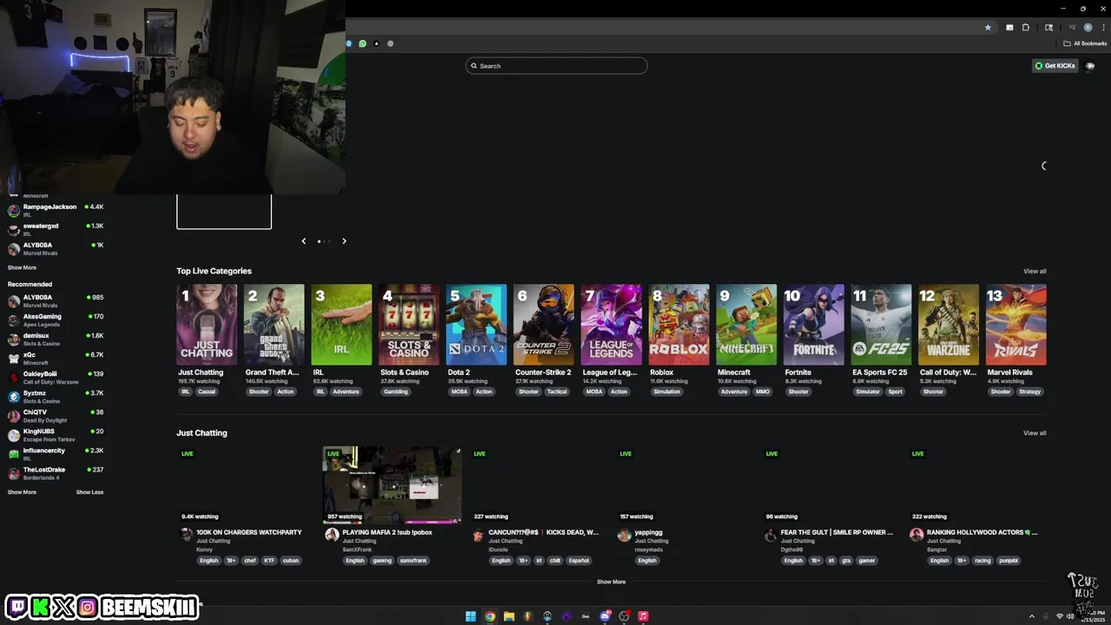Open the user avatar next to Get KICKs
The height and width of the screenshot is (625, 1111).
click(1090, 66)
